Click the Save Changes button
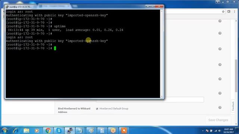 (x=218, y=120)
